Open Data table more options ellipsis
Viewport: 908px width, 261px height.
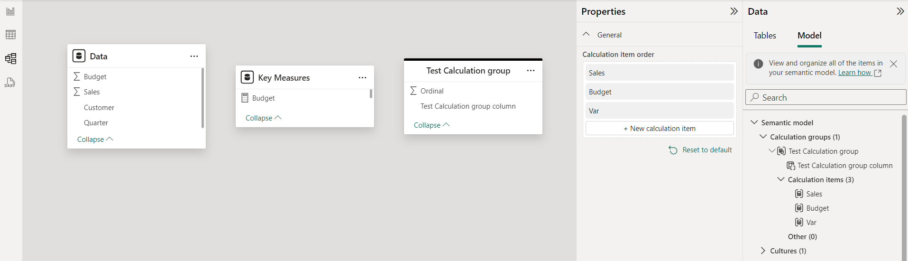click(x=194, y=56)
